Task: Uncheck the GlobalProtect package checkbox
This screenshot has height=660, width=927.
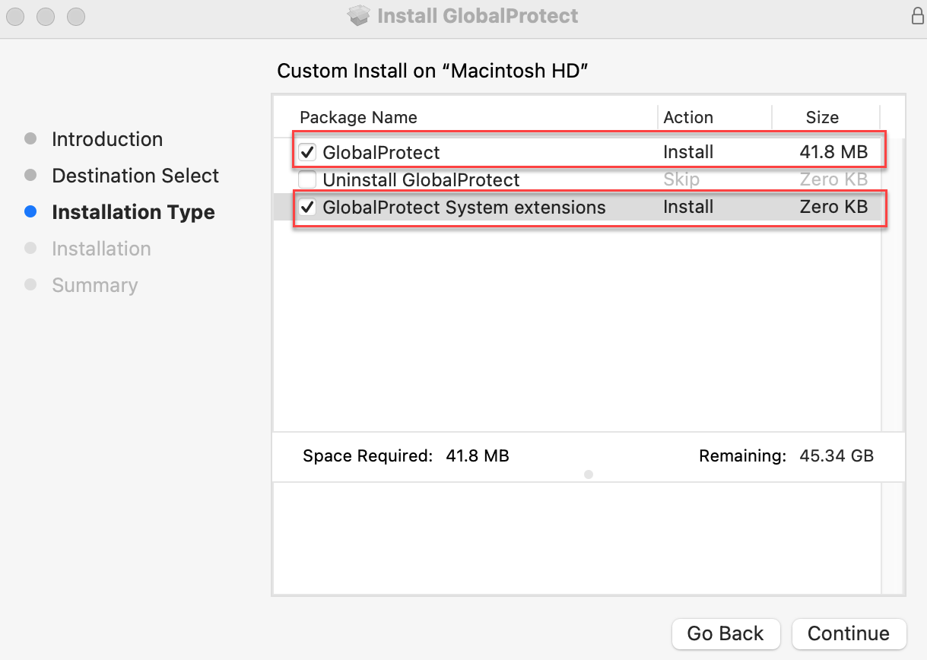Action: (307, 152)
